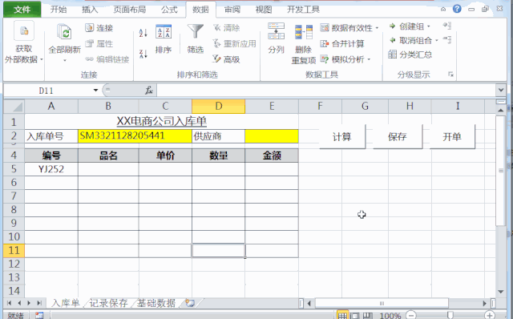Viewport: 513px width, 319px height.
Task: Open the 分级显示 dialog launcher
Action: [451, 75]
